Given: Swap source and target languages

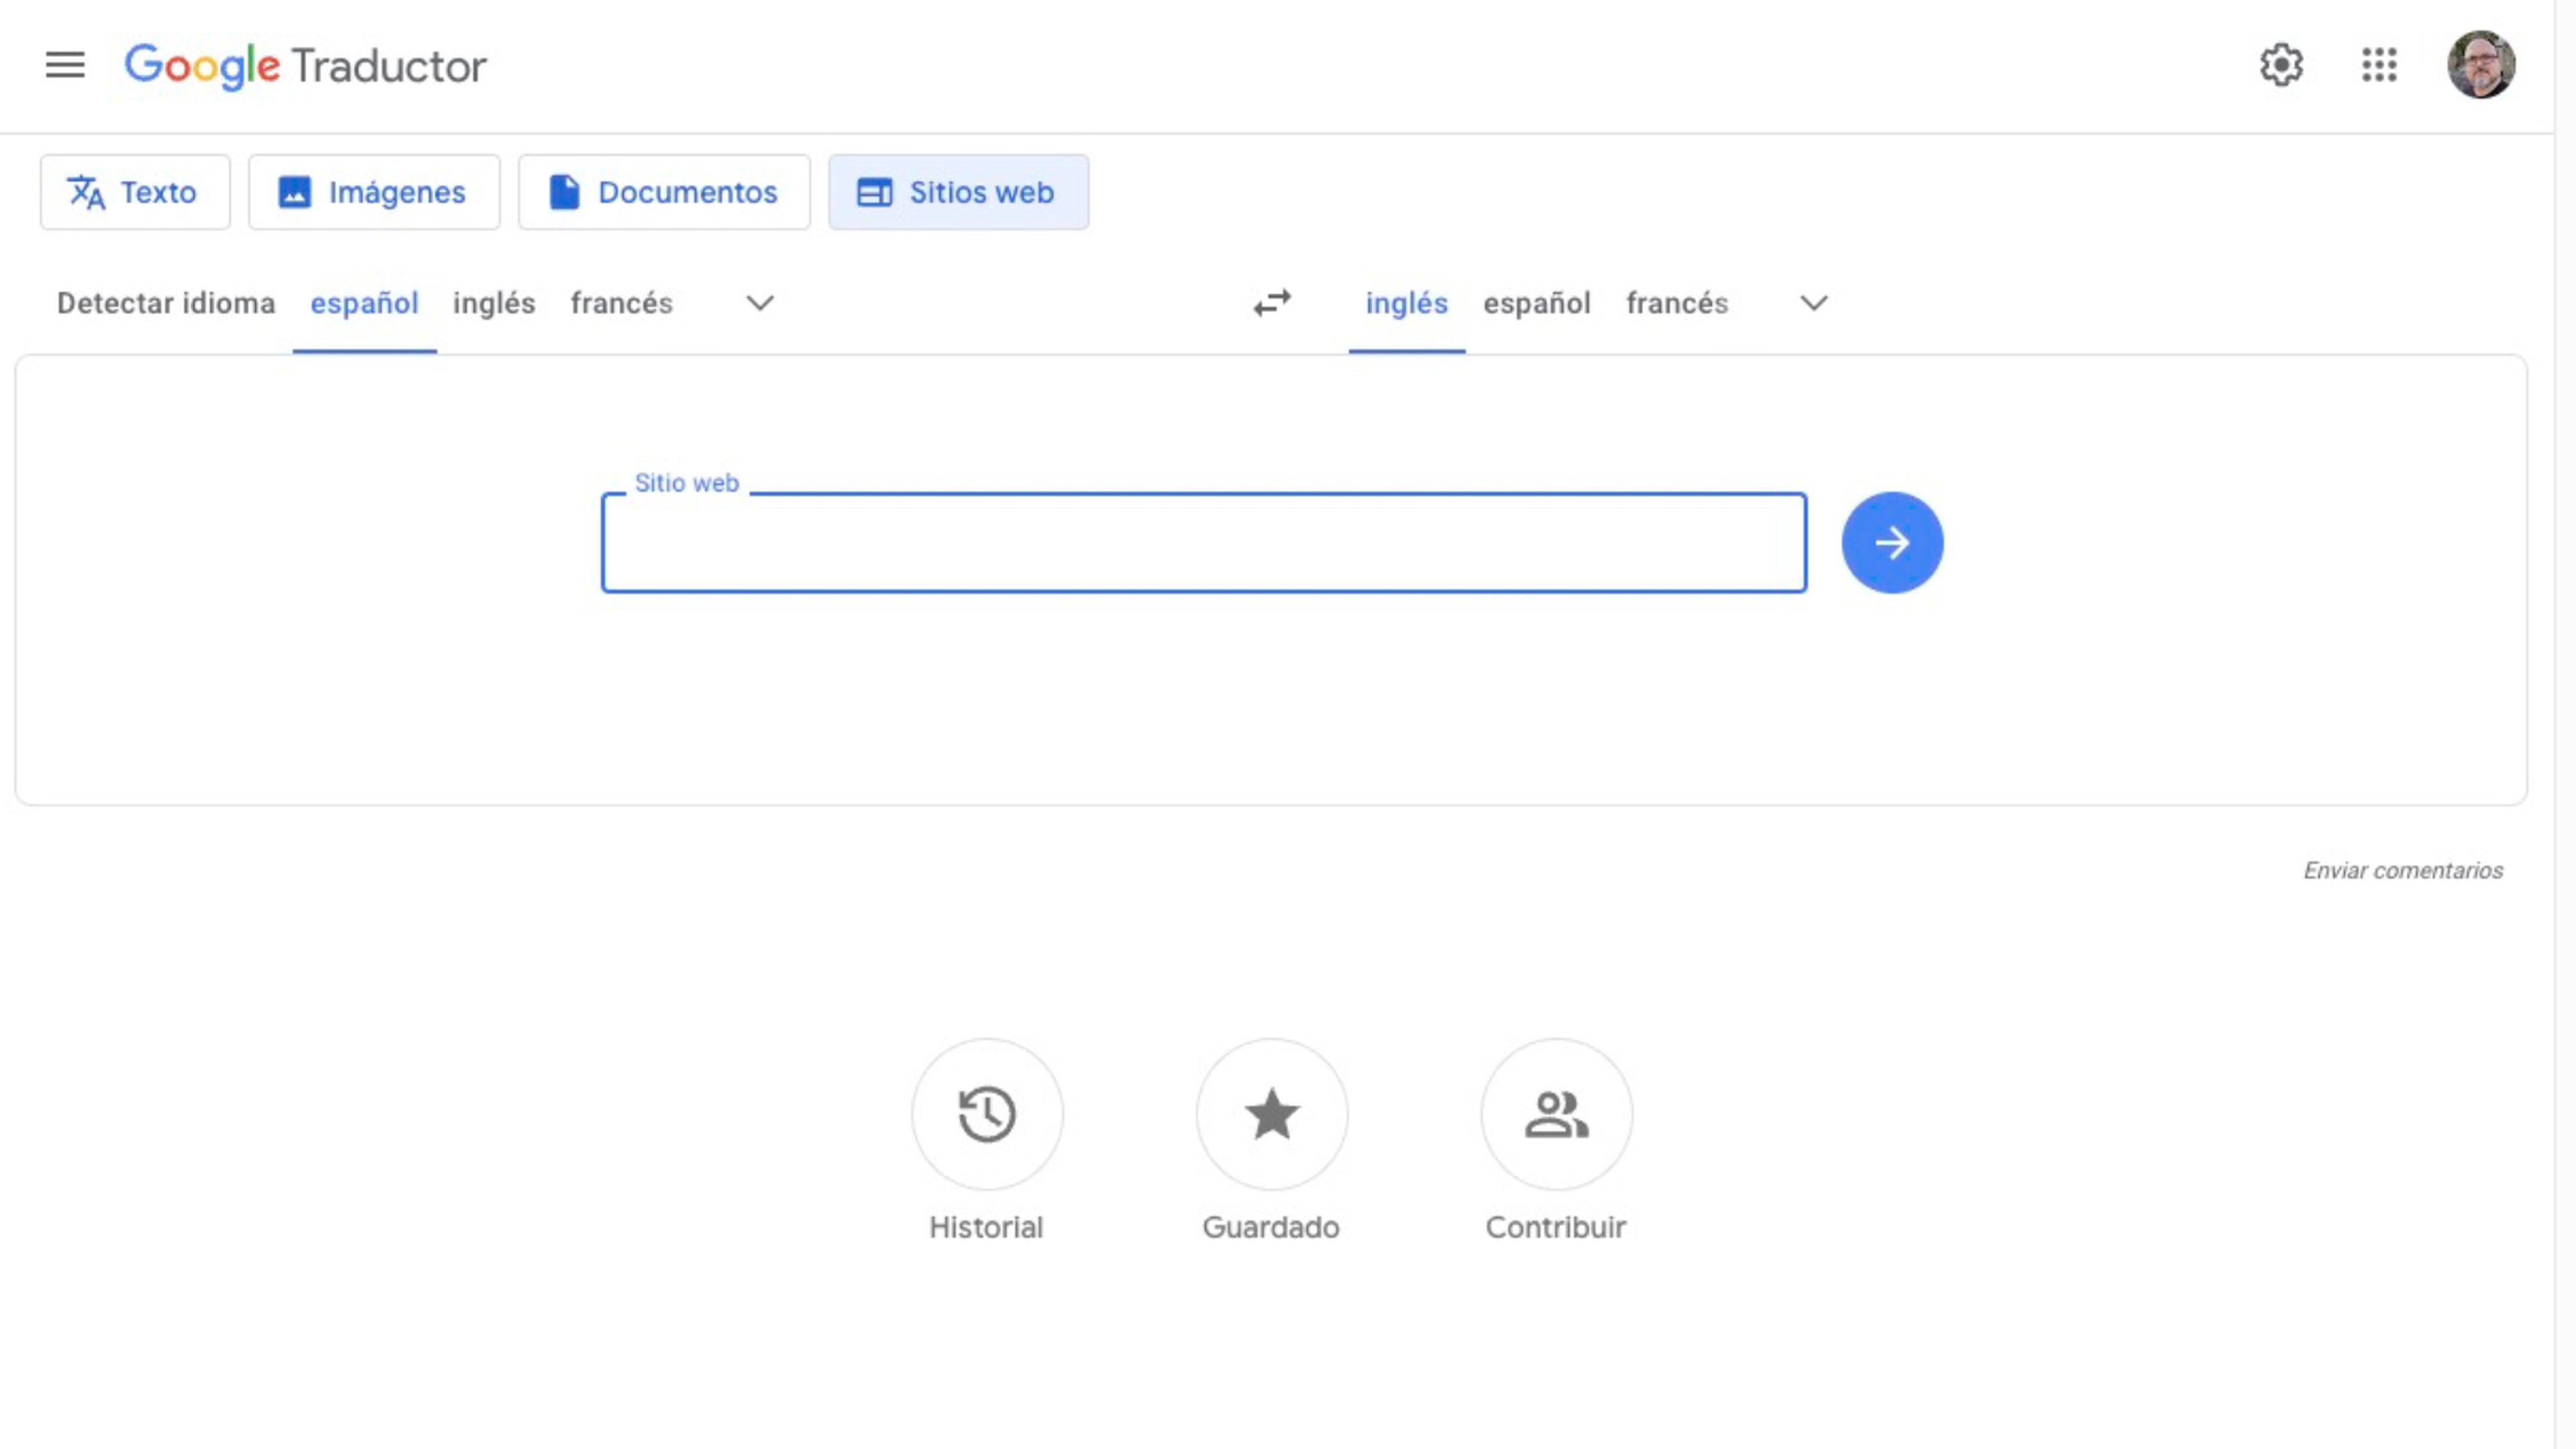Looking at the screenshot, I should (1272, 303).
